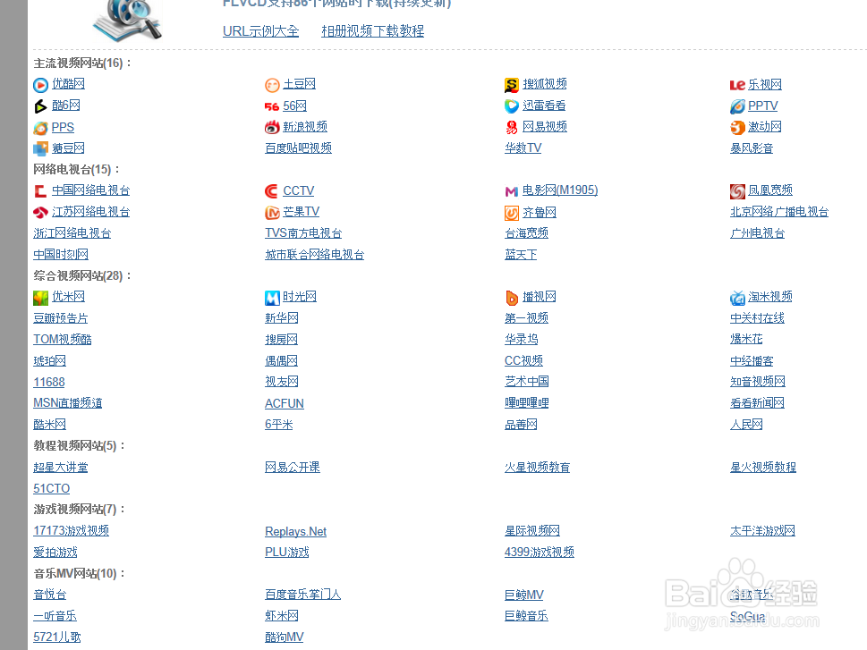This screenshot has width=867, height=650.
Task: Open the 北京网络广播电视台 link
Action: point(779,212)
